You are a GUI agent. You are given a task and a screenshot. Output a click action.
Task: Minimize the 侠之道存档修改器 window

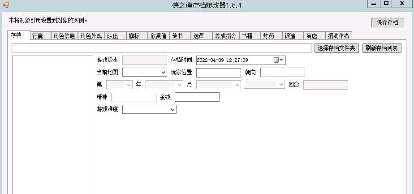click(374, 4)
